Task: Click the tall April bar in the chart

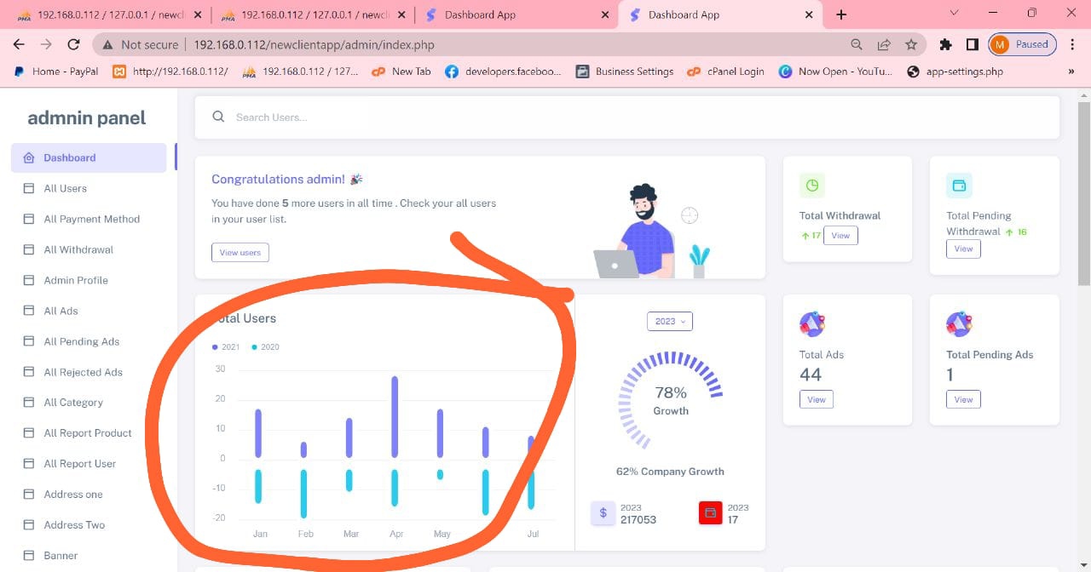Action: (x=395, y=417)
